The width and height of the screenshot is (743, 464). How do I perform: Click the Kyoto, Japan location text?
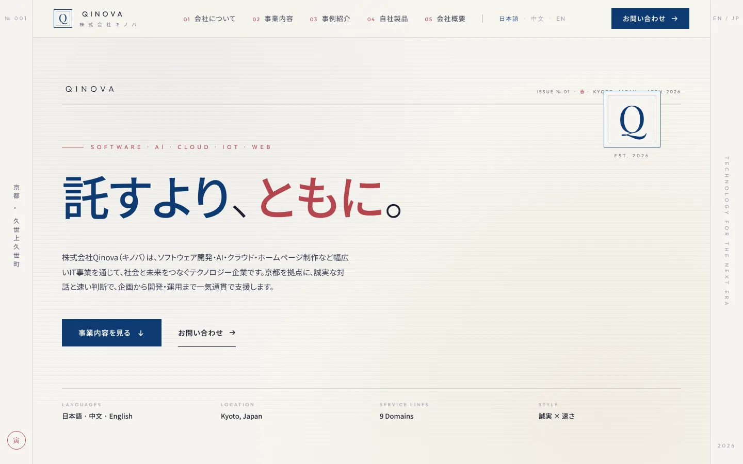[241, 416]
